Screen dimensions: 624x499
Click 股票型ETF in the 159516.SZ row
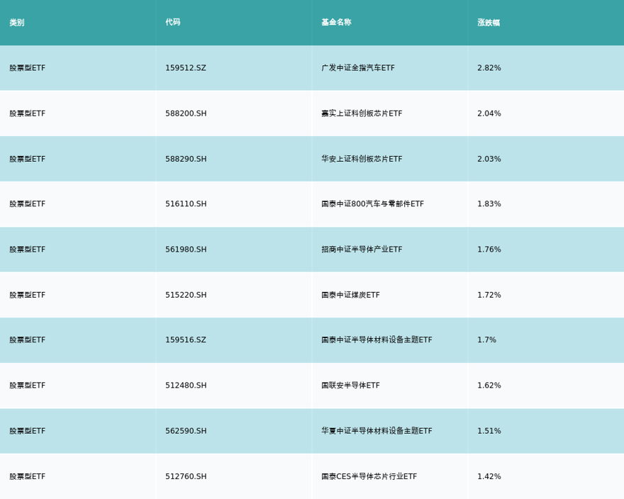(28, 340)
